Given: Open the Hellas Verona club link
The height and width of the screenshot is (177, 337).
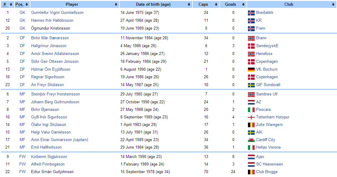Looking at the screenshot, I should [268, 147].
